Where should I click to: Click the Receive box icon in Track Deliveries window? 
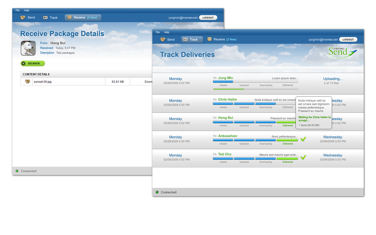(x=210, y=40)
